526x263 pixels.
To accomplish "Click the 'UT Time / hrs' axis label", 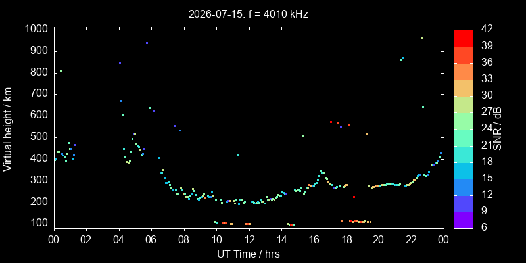I will click(x=249, y=254).
